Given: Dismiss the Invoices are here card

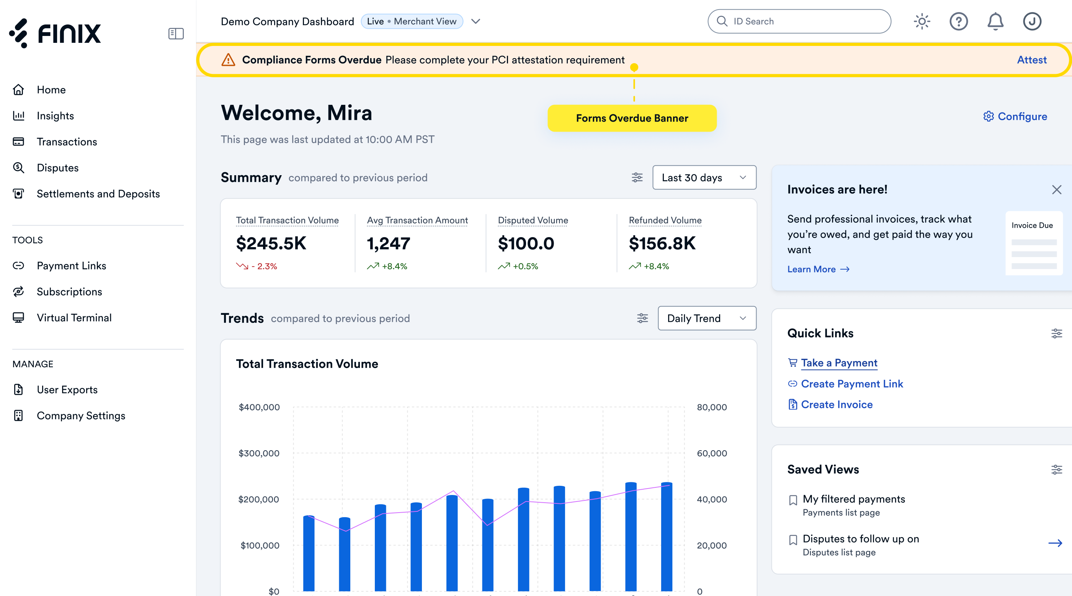Looking at the screenshot, I should [x=1056, y=190].
